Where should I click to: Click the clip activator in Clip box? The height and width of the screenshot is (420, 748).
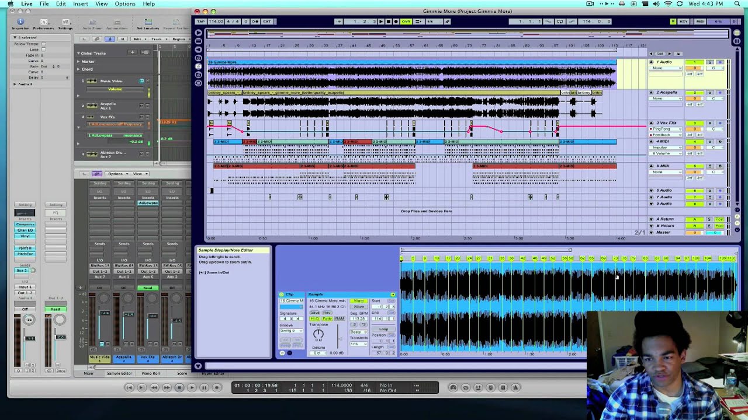coord(282,295)
